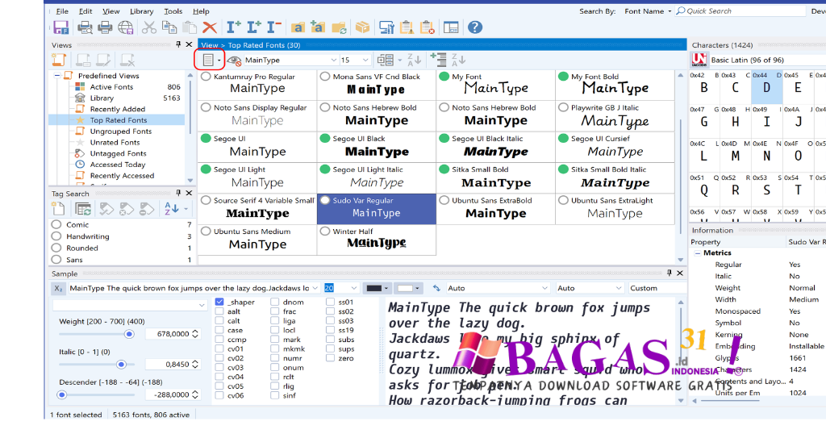The image size is (826, 434).
Task: Click the red X Delete icon
Action: 210,27
